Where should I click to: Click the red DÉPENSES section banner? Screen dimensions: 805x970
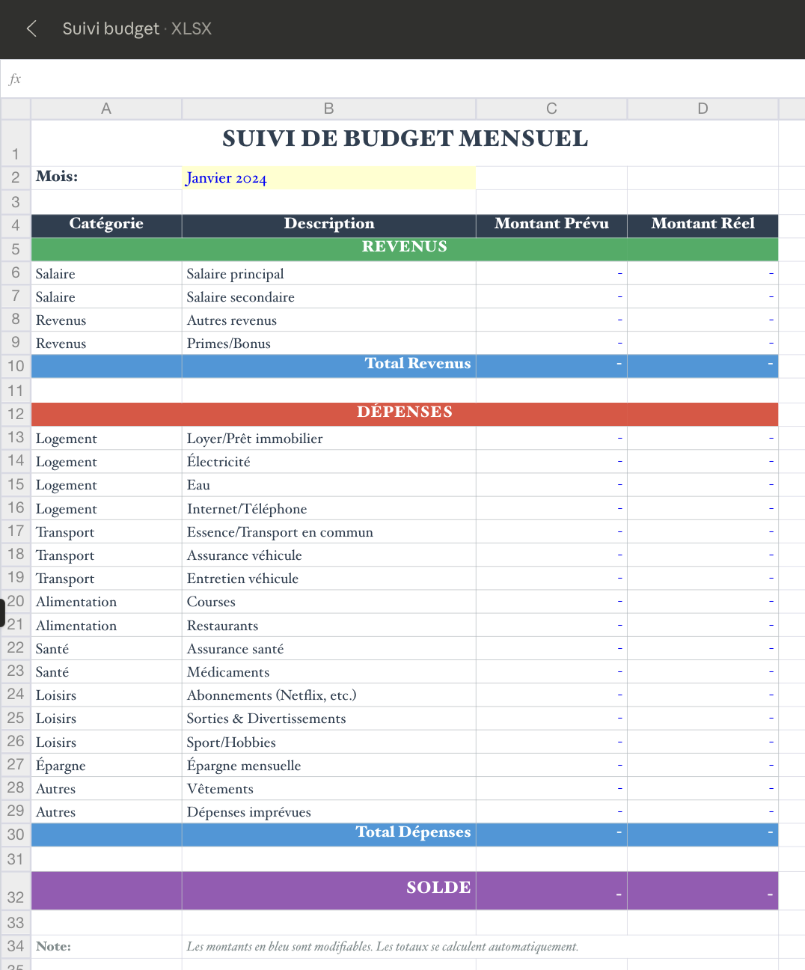point(404,412)
